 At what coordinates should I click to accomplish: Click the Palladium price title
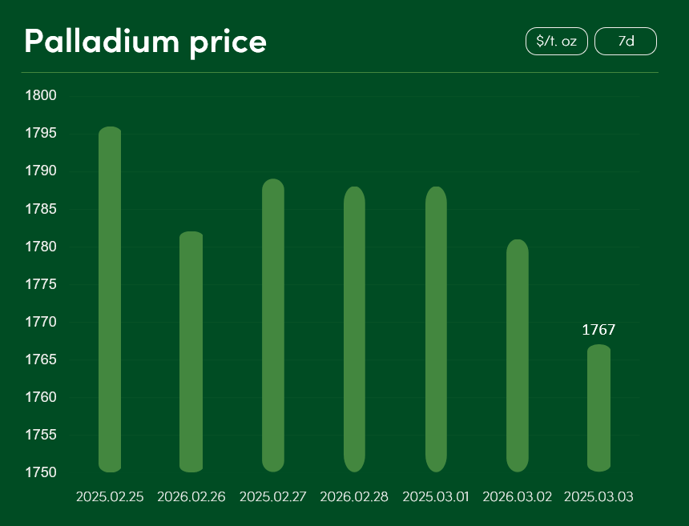pos(145,41)
